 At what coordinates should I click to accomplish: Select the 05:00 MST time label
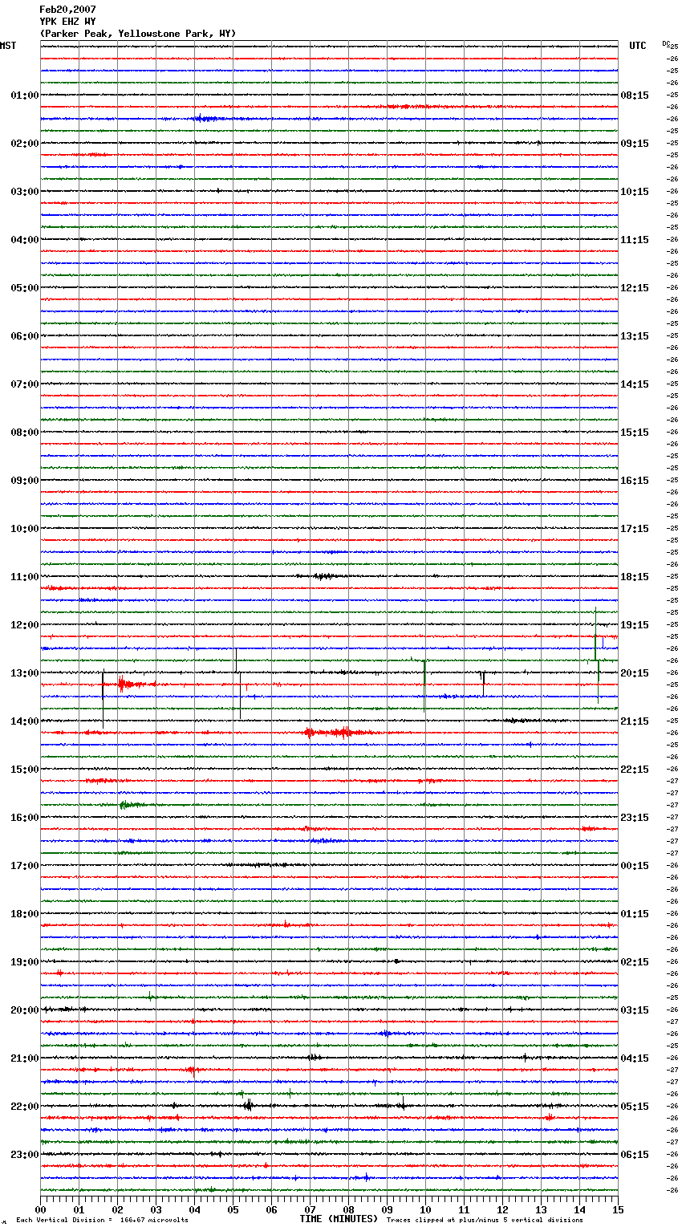[25, 288]
